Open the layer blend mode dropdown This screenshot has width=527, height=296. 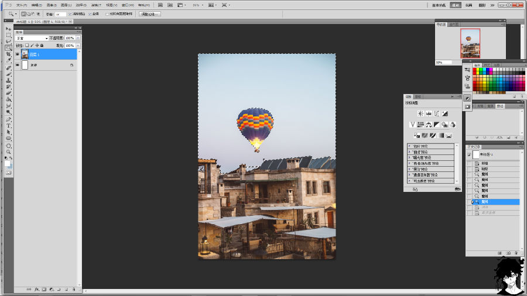pyautogui.click(x=32, y=38)
